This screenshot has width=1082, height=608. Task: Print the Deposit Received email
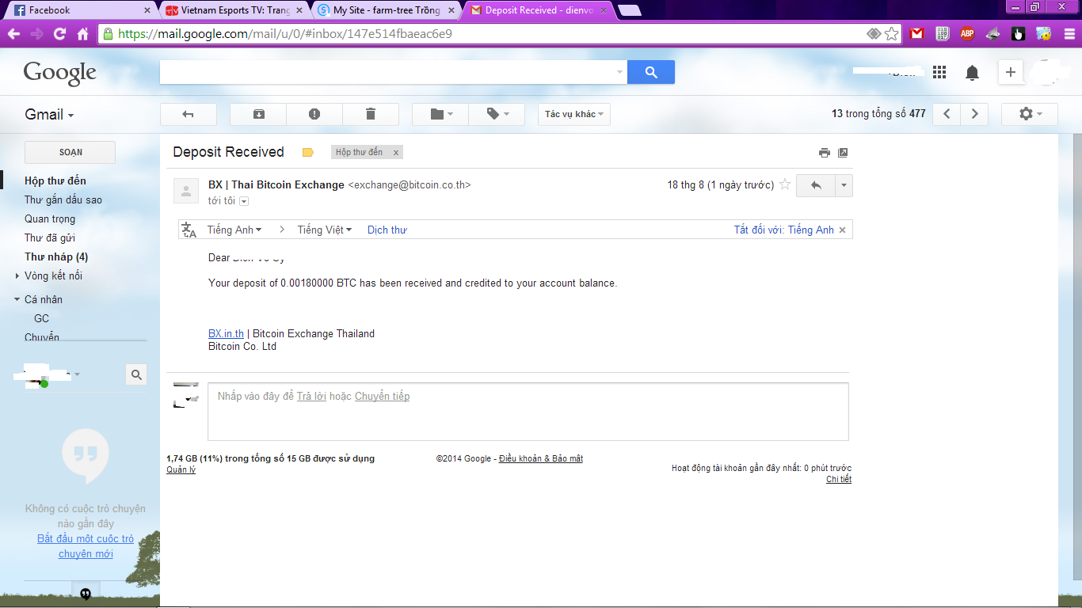click(x=824, y=153)
